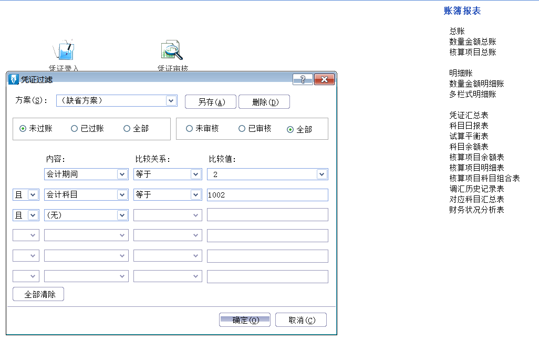
Task: Select the 未过账 radio button
Action: (21, 129)
